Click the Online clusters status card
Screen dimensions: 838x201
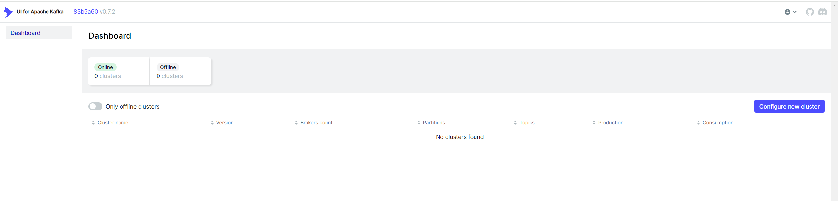[119, 71]
